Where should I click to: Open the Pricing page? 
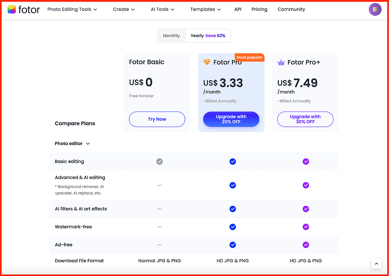(x=259, y=10)
